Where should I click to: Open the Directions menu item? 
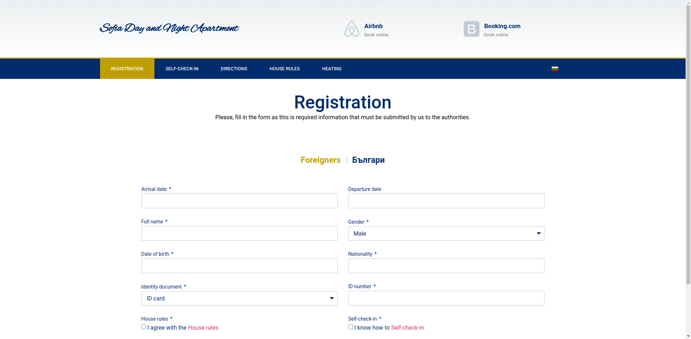[234, 69]
